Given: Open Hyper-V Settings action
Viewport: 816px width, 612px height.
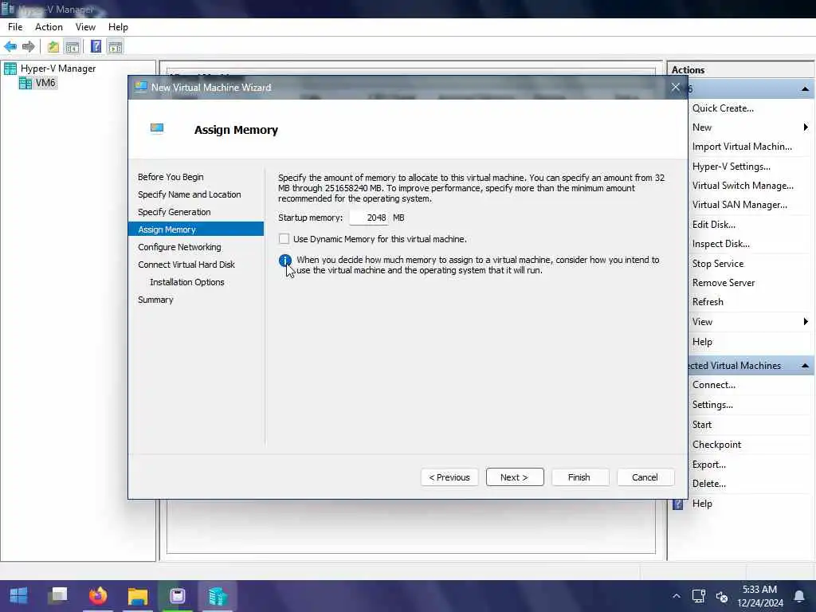Looking at the screenshot, I should (732, 167).
